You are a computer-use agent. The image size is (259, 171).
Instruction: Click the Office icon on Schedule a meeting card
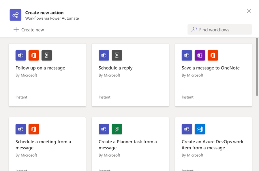point(34,129)
